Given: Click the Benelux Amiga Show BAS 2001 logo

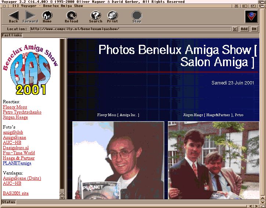Looking at the screenshot, I should click(30, 69).
